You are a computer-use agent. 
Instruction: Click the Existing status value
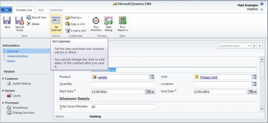95,117
